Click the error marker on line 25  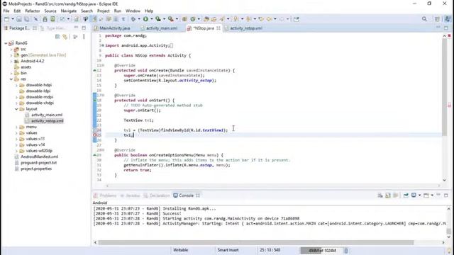pos(94,135)
